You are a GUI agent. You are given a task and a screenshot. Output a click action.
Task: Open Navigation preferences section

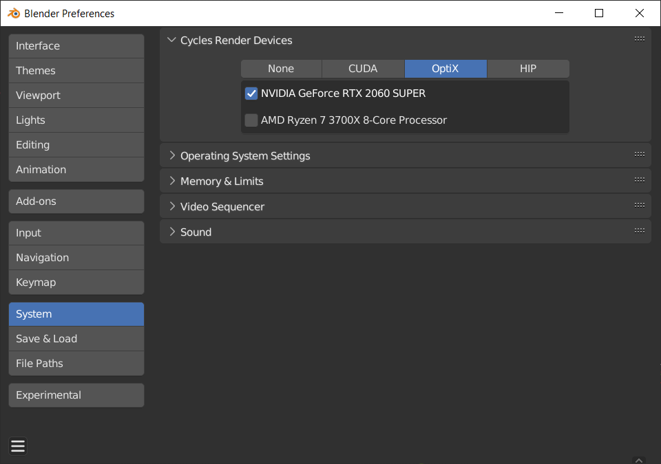[x=76, y=258]
